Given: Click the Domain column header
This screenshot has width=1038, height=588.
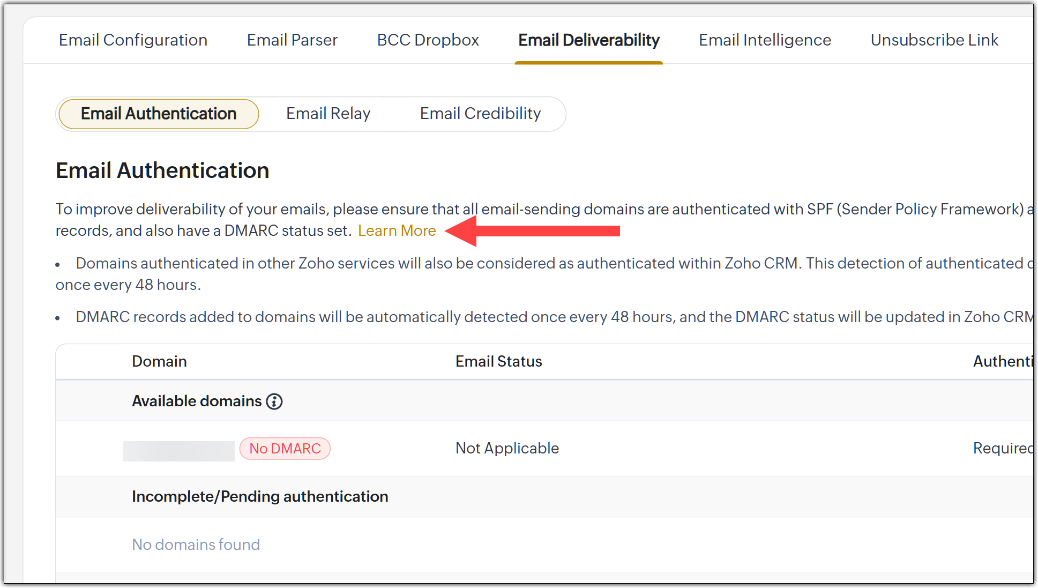Looking at the screenshot, I should pos(159,362).
